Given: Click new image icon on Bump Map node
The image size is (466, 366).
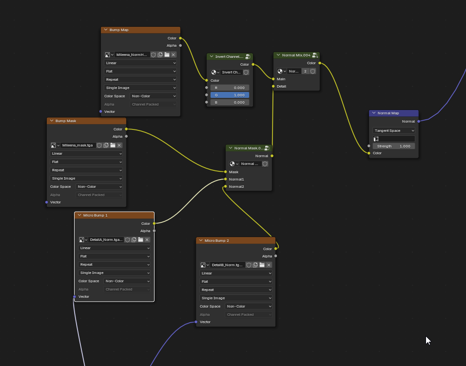Looking at the screenshot, I should pyautogui.click(x=160, y=55).
